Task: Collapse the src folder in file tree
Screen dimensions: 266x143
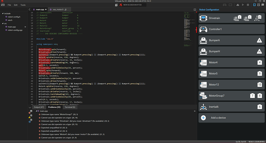Action: (3, 24)
